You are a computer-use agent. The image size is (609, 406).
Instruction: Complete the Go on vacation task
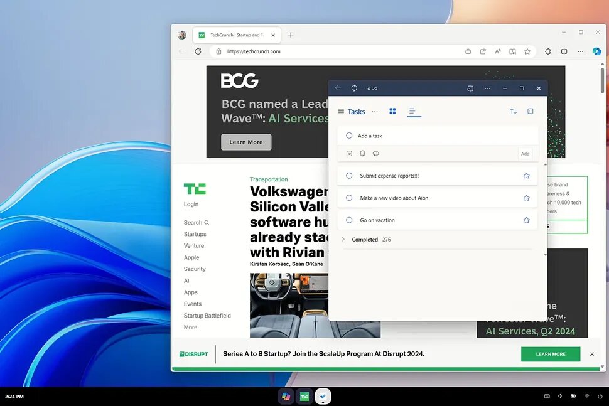[349, 220]
